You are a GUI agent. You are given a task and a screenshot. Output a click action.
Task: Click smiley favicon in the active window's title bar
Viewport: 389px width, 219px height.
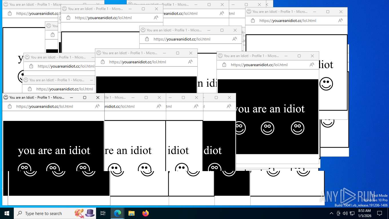[6, 97]
